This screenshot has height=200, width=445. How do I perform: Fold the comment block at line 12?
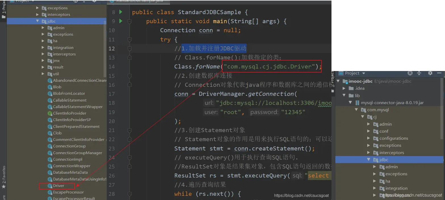click(x=130, y=48)
